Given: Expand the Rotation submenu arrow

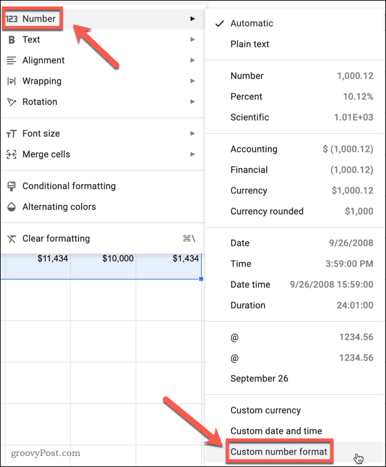Looking at the screenshot, I should tap(193, 102).
